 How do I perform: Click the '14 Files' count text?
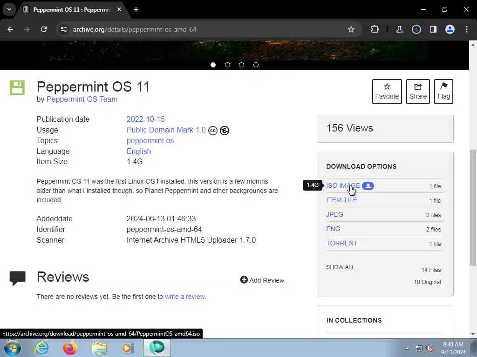click(431, 270)
